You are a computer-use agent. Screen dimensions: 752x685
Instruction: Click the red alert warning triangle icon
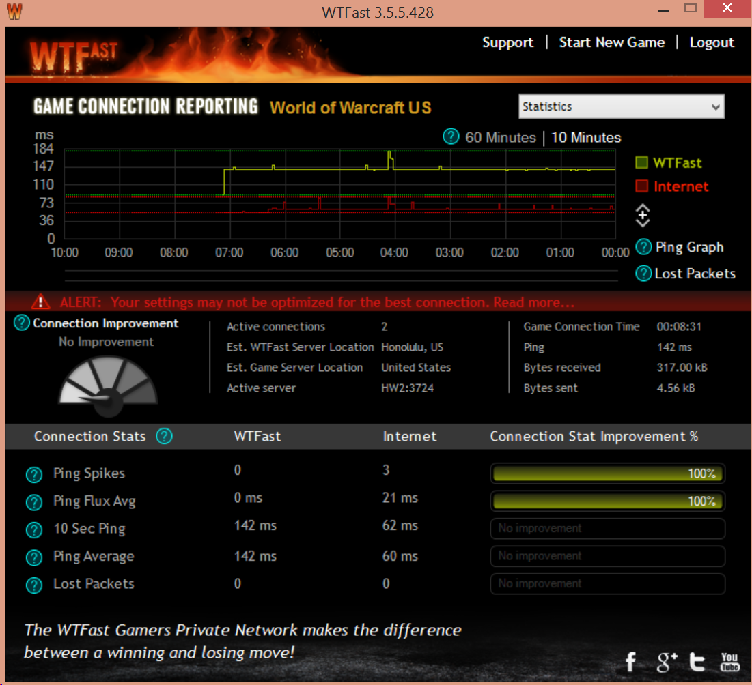coord(41,302)
